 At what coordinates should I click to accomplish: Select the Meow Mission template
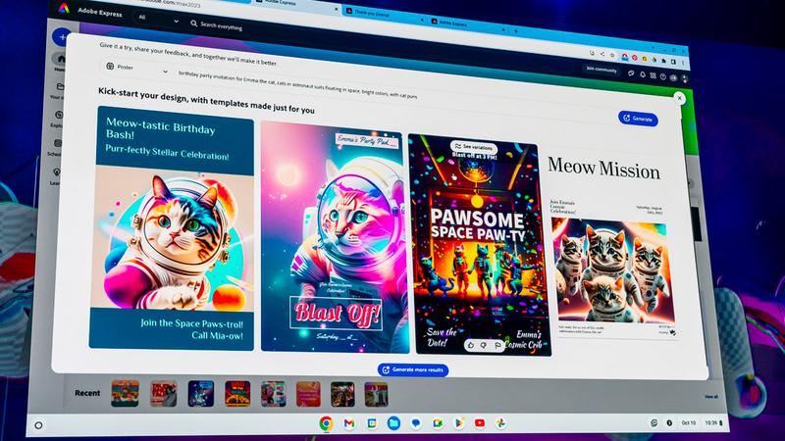[x=612, y=245]
